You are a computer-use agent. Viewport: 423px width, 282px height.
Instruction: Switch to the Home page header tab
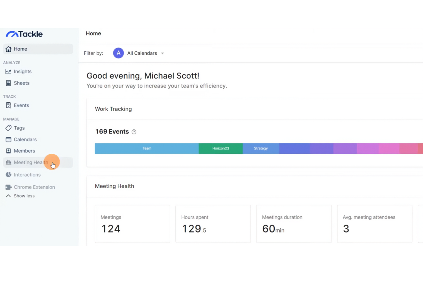pos(93,33)
